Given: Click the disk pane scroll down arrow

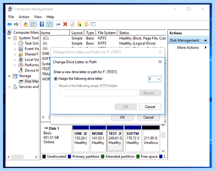Looking at the screenshot, I should [163, 151].
